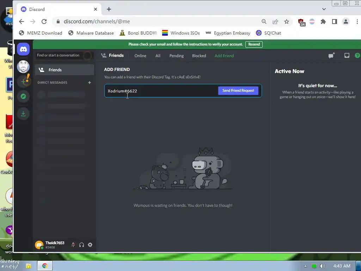The image size is (361, 271).
Task: Click the Send Friend Request button
Action: [238, 91]
